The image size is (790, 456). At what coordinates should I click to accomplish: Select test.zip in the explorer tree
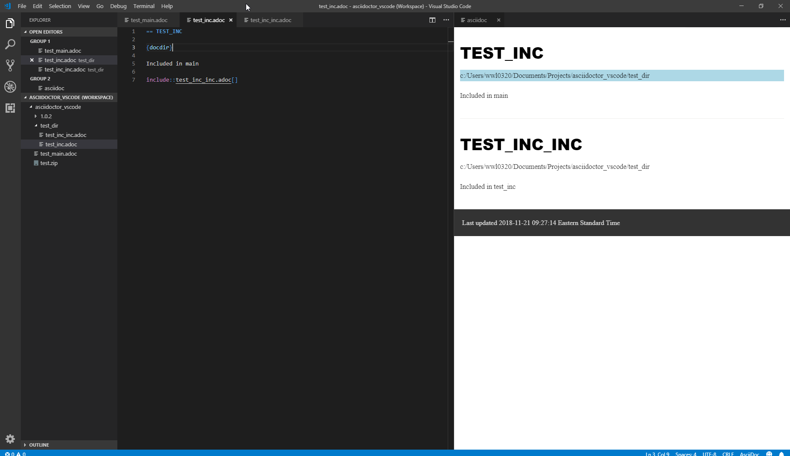click(x=48, y=163)
